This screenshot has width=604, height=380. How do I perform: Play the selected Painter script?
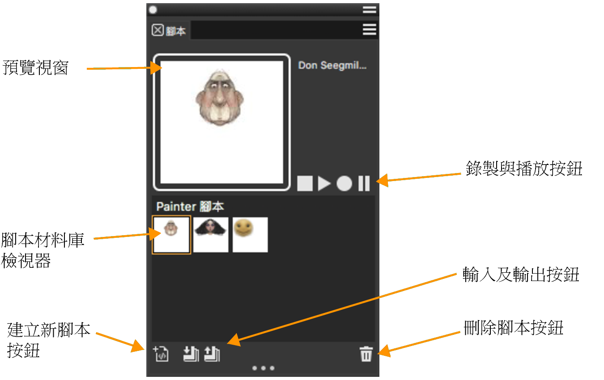point(324,184)
